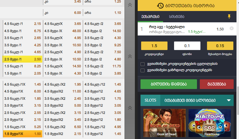Select 4.5 ნაკლ/X odds 3.65
Screen dimensions: 239x139
[x=63, y=24]
